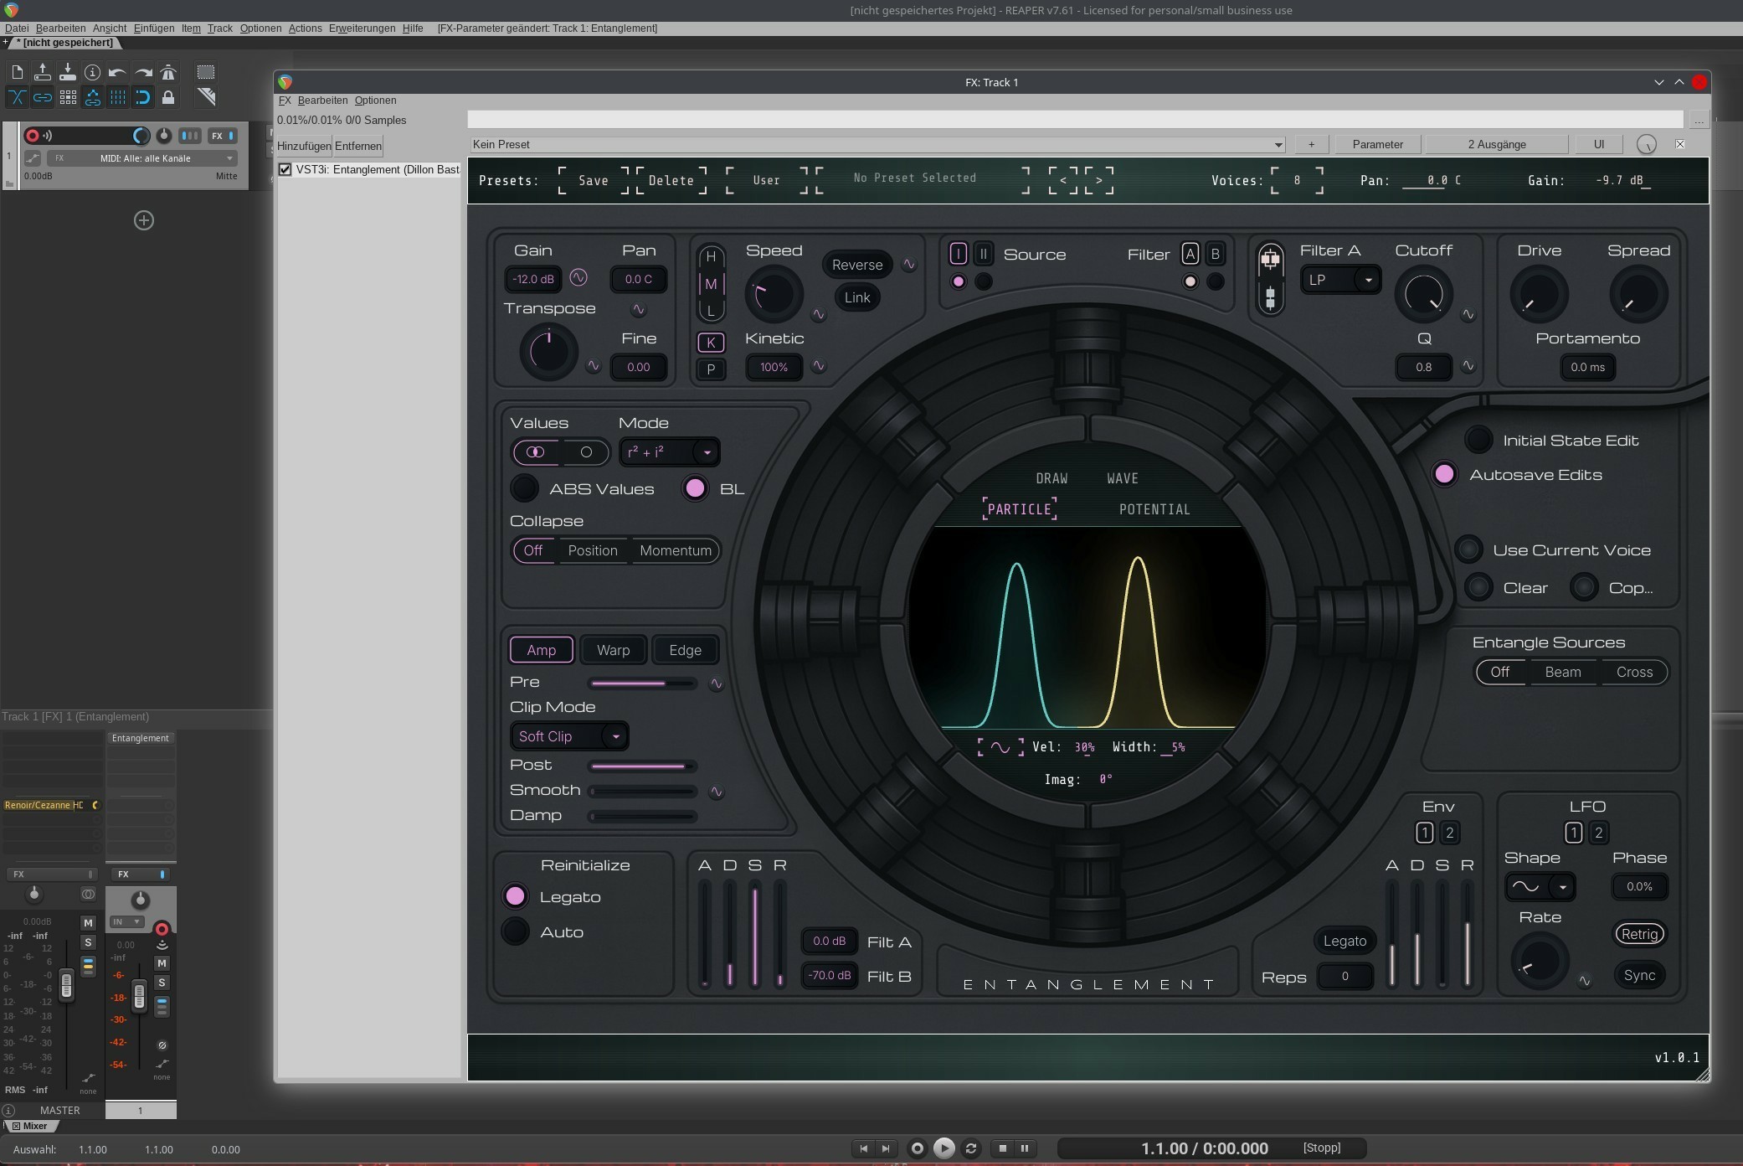
Task: Turn off Autosave Edits
Action: click(x=1444, y=474)
